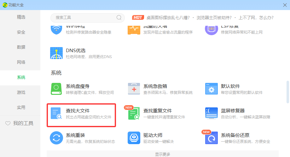Launch the 蓝屏修复器 monitor icon
The width and height of the screenshot is (290, 157).
[212, 113]
